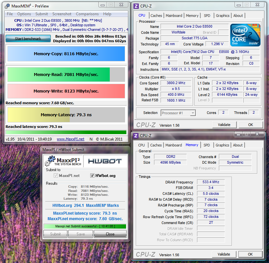Click the Memory-Latency result bar
Viewport: 269px width, 263px height.
(x=66, y=115)
